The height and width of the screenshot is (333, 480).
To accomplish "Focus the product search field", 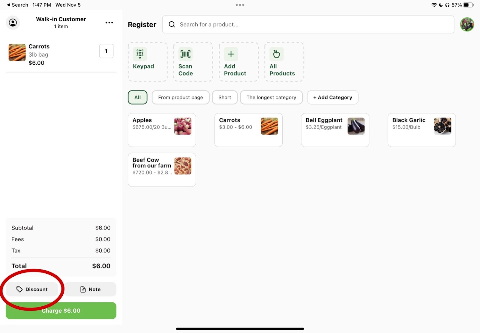I will [308, 25].
